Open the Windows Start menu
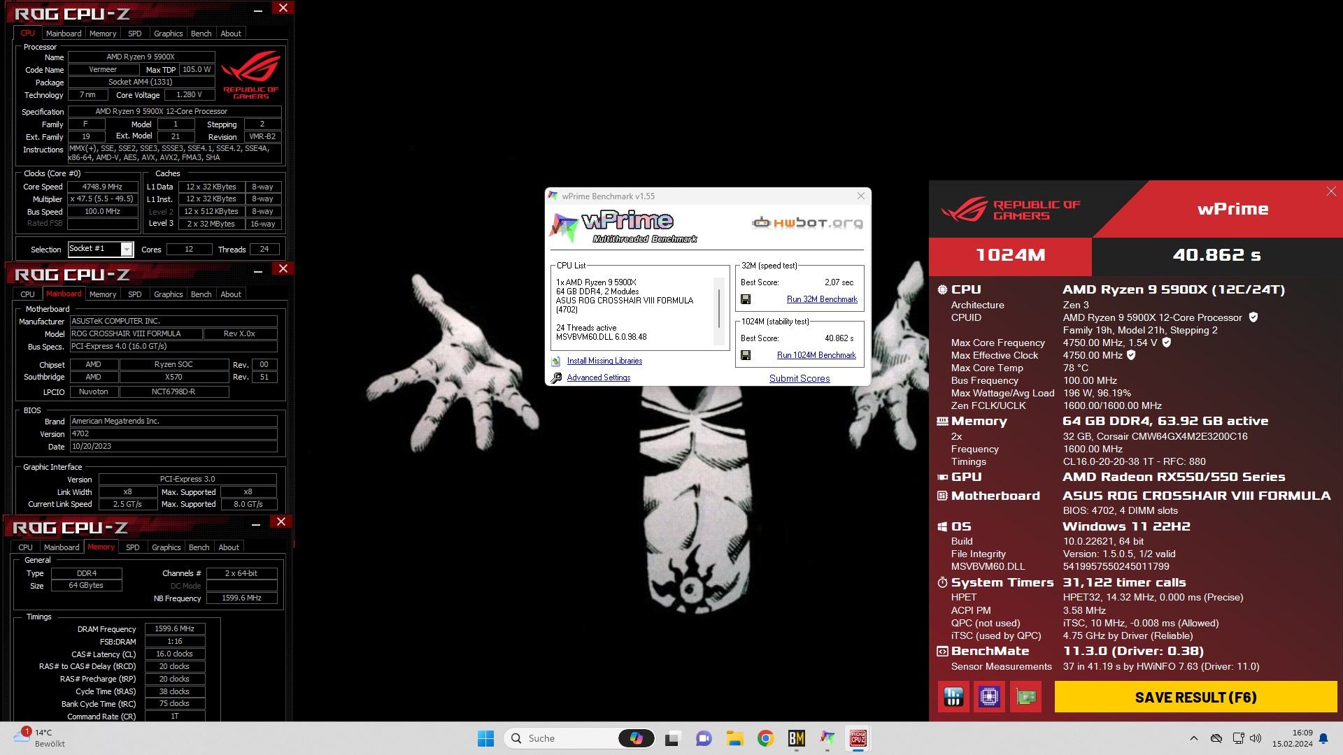This screenshot has height=755, width=1343. pyautogui.click(x=485, y=738)
